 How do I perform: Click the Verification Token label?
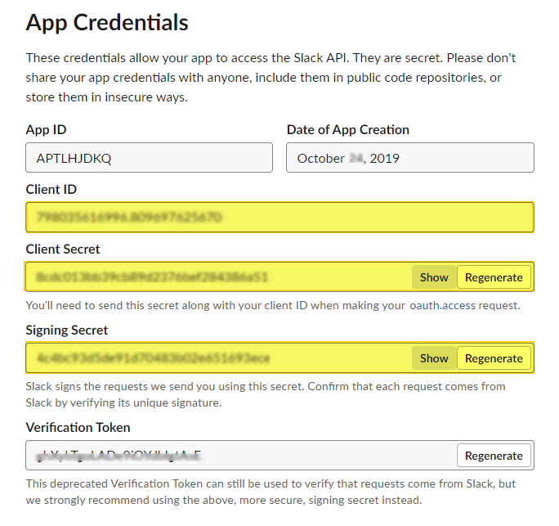[x=78, y=427]
